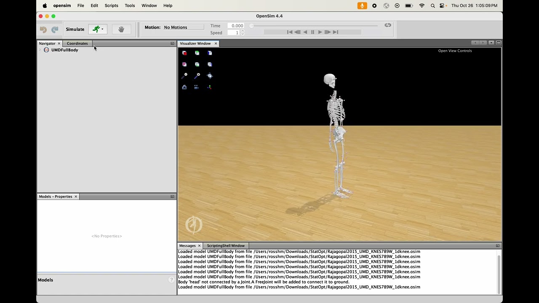Click the video camera record icon
This screenshot has width=539, height=303.
(197, 87)
